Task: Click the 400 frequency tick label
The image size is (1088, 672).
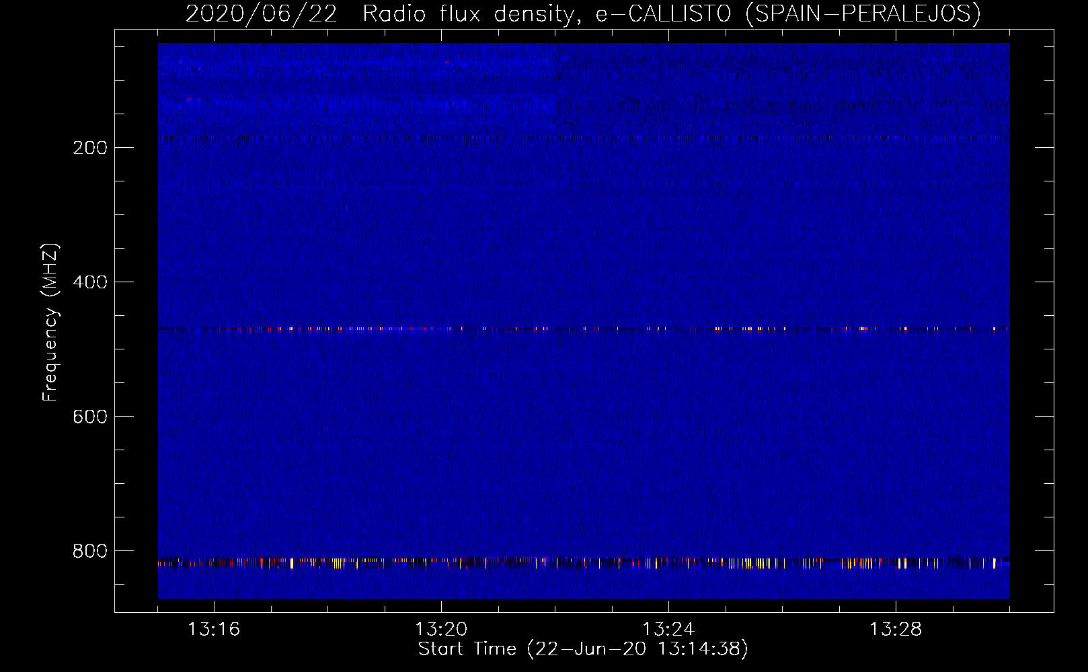Action: click(x=90, y=282)
